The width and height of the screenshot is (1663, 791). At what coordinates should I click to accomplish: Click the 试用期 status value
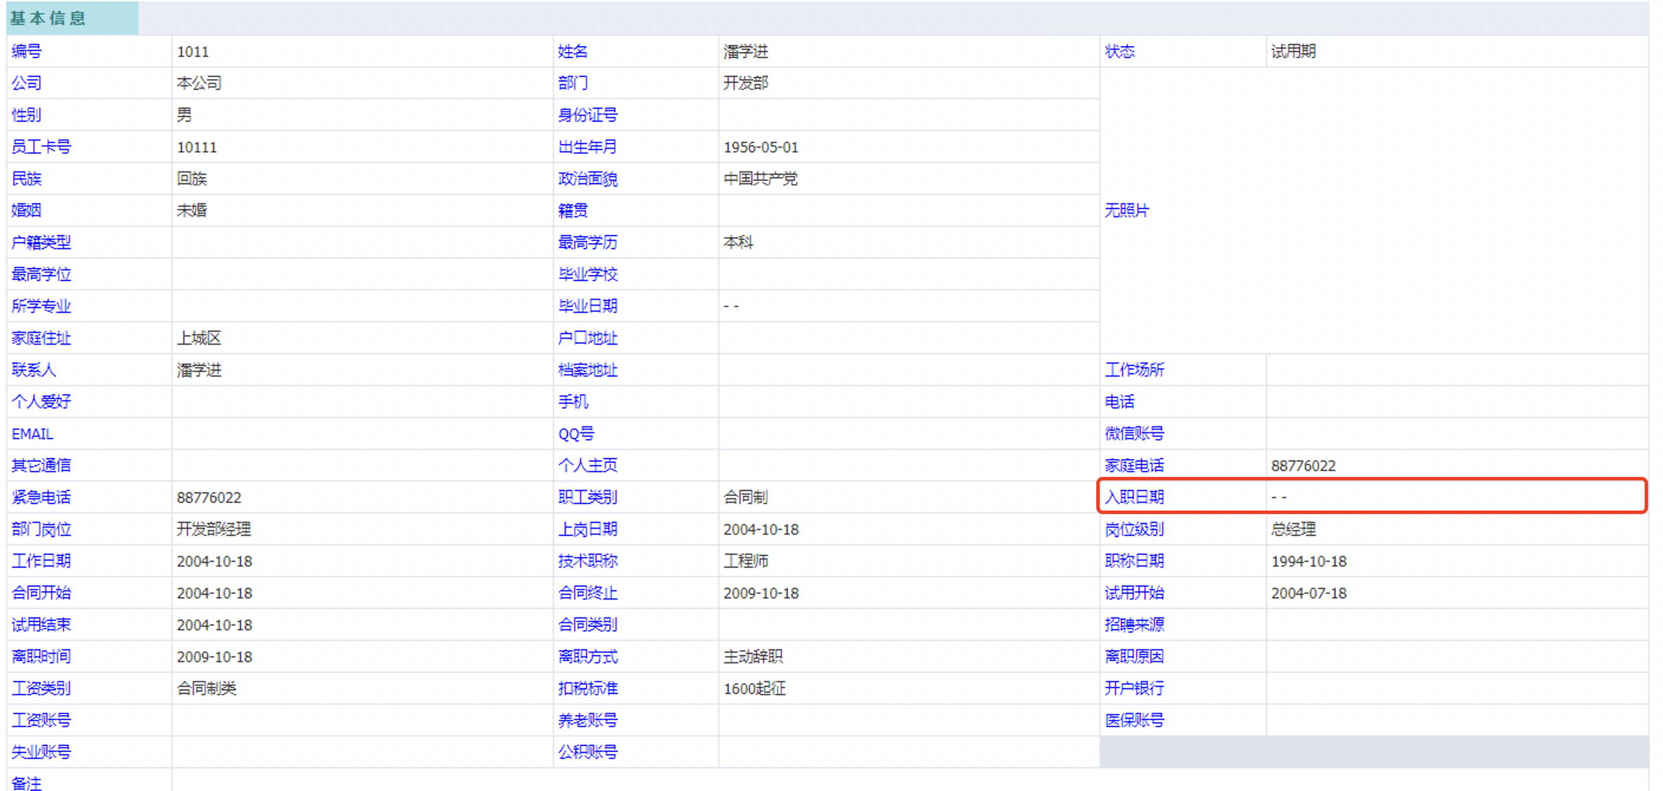pos(1293,51)
